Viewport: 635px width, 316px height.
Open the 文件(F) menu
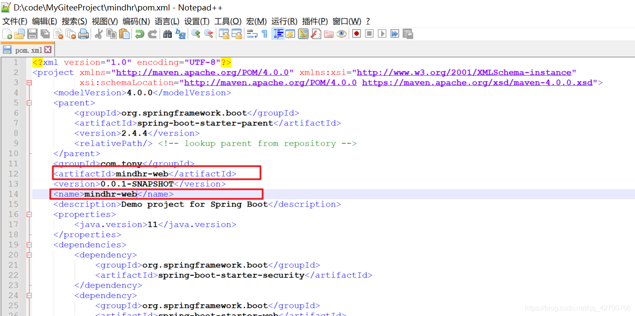[15, 21]
